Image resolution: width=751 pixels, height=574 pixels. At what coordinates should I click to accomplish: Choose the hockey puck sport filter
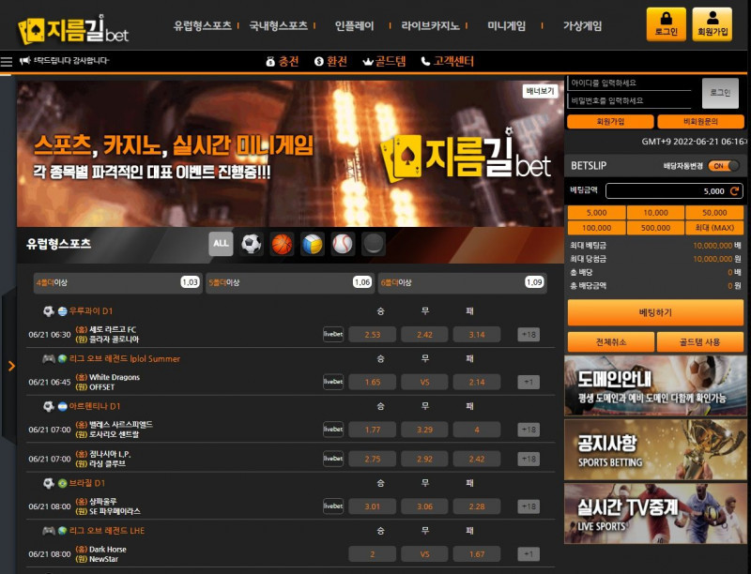[374, 245]
